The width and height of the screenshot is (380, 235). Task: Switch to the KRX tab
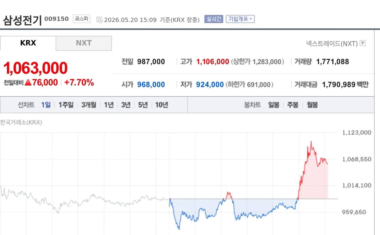pos(28,43)
